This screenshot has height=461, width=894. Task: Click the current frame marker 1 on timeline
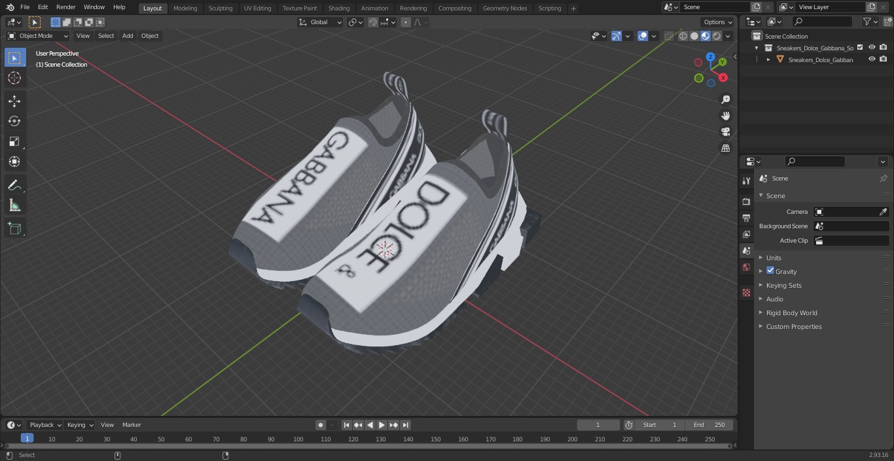coord(27,438)
